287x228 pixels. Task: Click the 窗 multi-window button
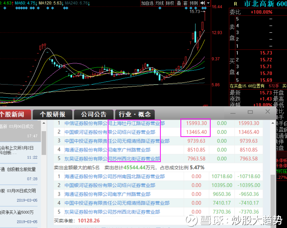(x=185, y=3)
